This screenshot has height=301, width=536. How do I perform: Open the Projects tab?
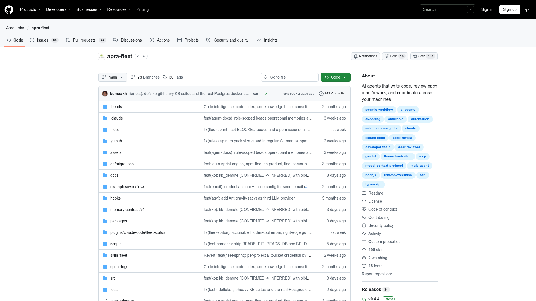pyautogui.click(x=188, y=40)
